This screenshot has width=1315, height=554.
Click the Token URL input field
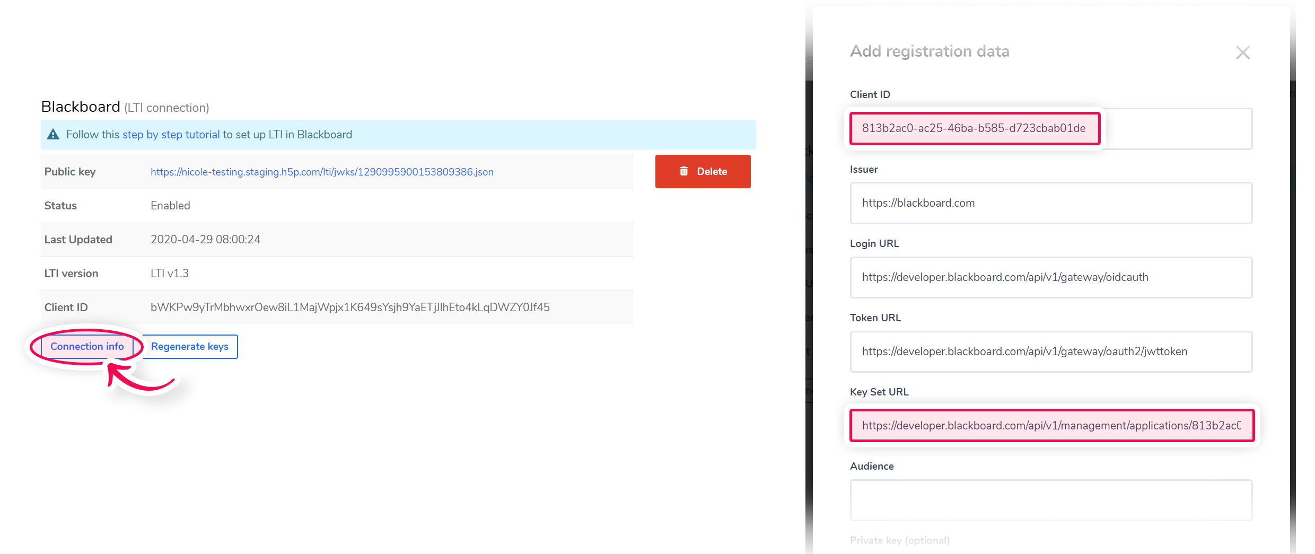[1050, 351]
